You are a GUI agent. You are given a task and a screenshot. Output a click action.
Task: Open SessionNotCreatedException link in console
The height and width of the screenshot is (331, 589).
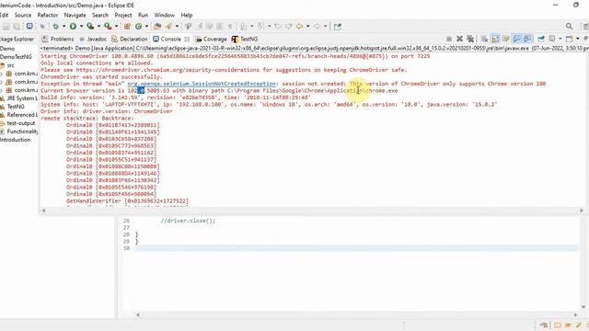[202, 84]
